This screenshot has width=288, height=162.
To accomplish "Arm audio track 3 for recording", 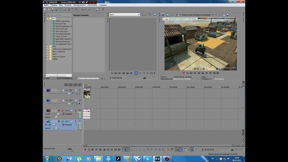I will 59,110.
